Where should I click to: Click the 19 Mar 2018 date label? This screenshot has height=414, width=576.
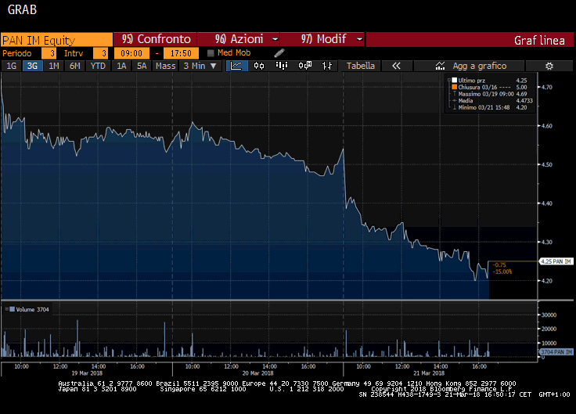point(87,373)
